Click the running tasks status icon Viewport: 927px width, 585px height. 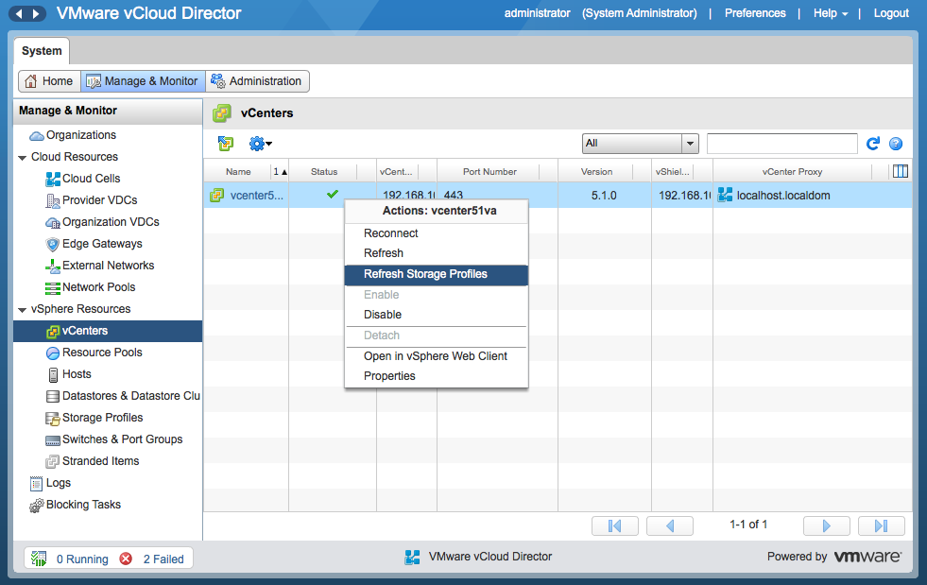pos(39,559)
